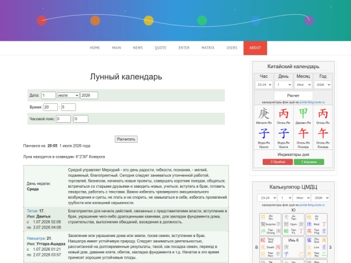Viewport: 351px width, 263px height.
Task: Click the red 7.Пробой indicator
Action: (278, 162)
